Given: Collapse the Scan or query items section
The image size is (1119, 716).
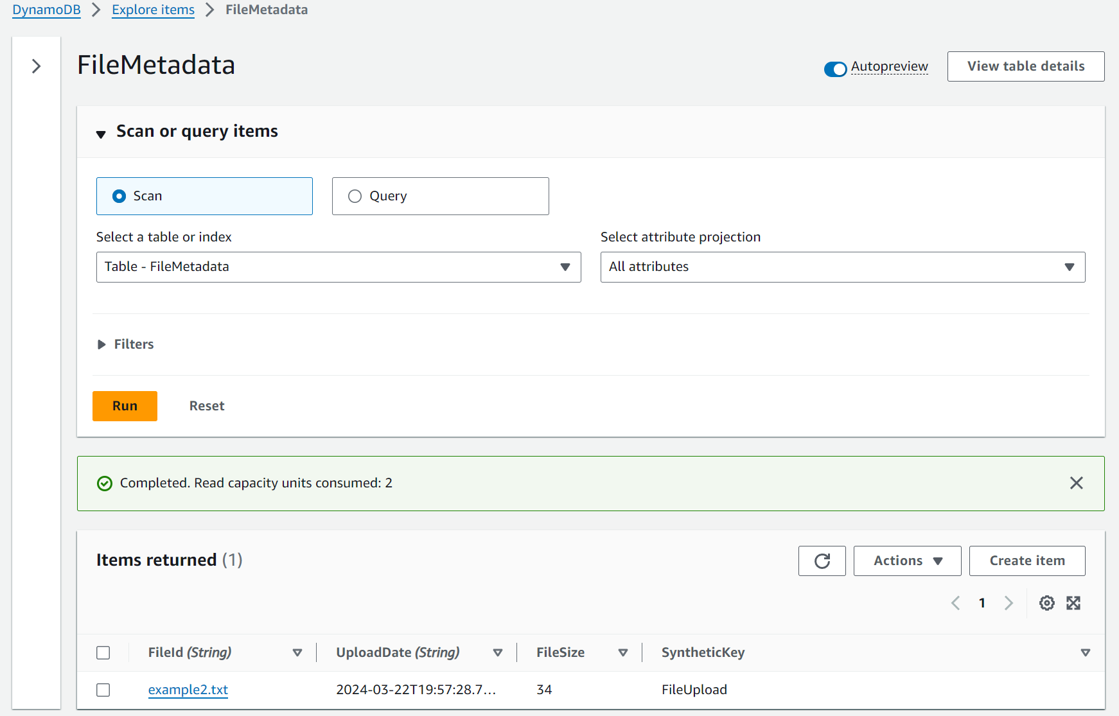Looking at the screenshot, I should coord(101,134).
